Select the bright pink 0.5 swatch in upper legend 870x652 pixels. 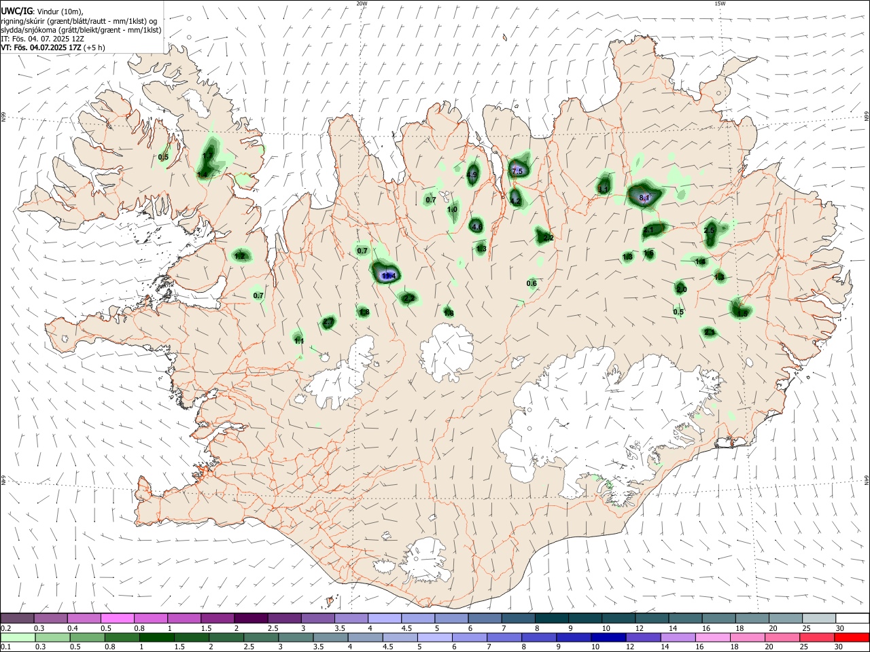pyautogui.click(x=117, y=618)
